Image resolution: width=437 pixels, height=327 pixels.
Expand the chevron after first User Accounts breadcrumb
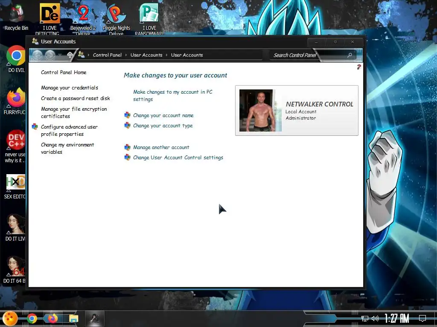(167, 55)
